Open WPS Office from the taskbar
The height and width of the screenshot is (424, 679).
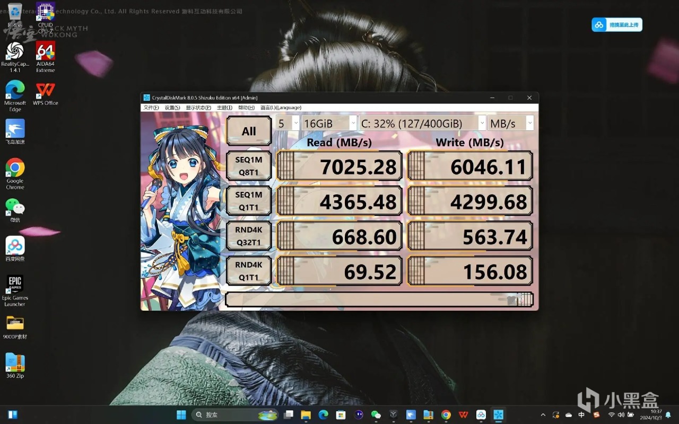pos(464,414)
